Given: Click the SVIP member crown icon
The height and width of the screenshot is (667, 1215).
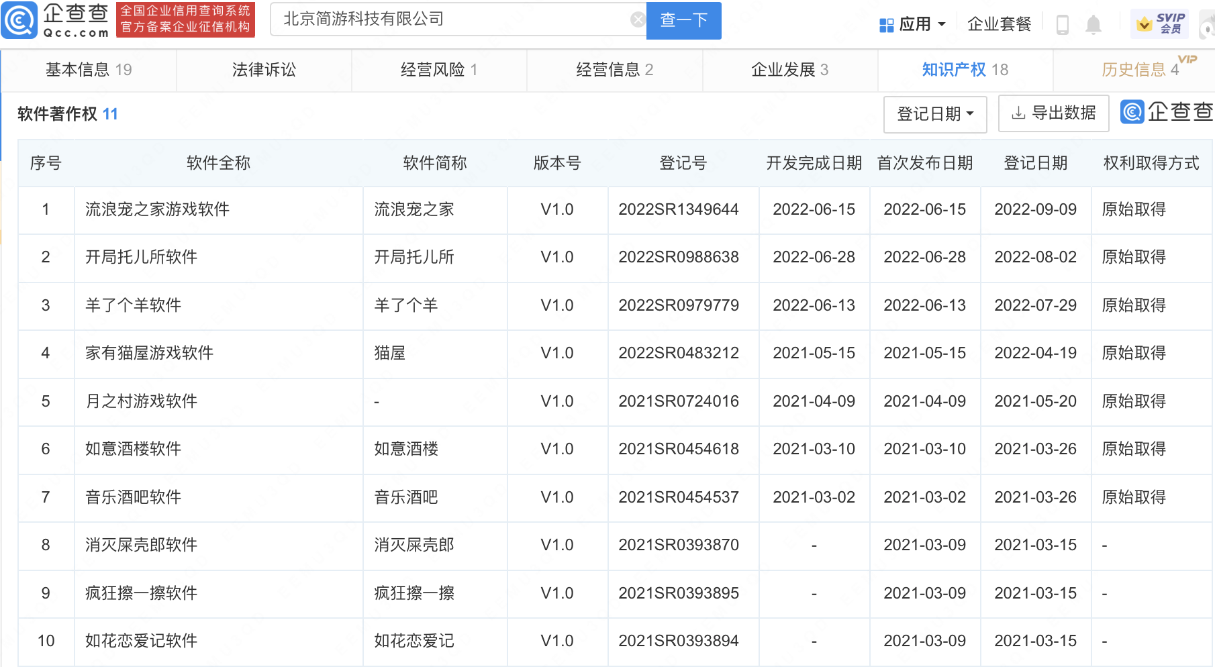Looking at the screenshot, I should (1144, 25).
